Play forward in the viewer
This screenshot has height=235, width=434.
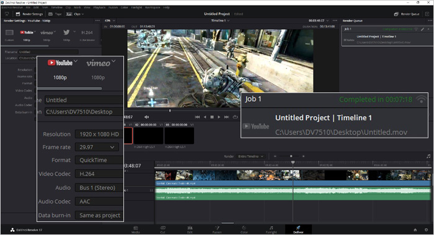[219, 117]
